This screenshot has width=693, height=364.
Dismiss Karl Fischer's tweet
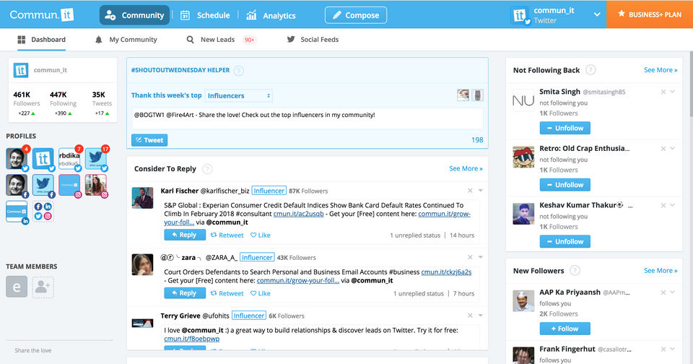(470, 191)
